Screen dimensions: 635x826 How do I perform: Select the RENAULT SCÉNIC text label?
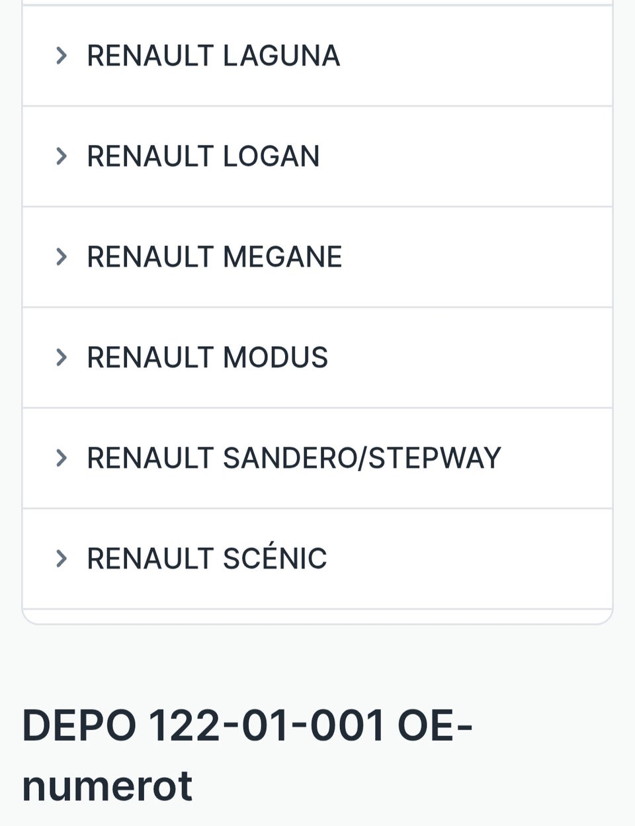point(206,559)
